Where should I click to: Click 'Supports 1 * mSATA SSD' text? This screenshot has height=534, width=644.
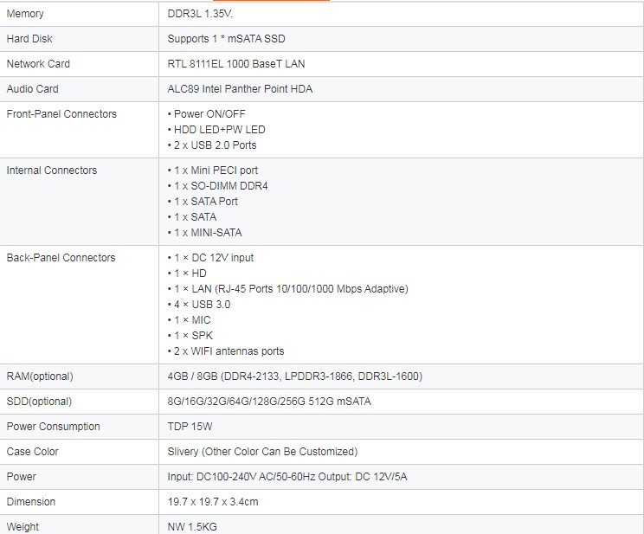[226, 39]
